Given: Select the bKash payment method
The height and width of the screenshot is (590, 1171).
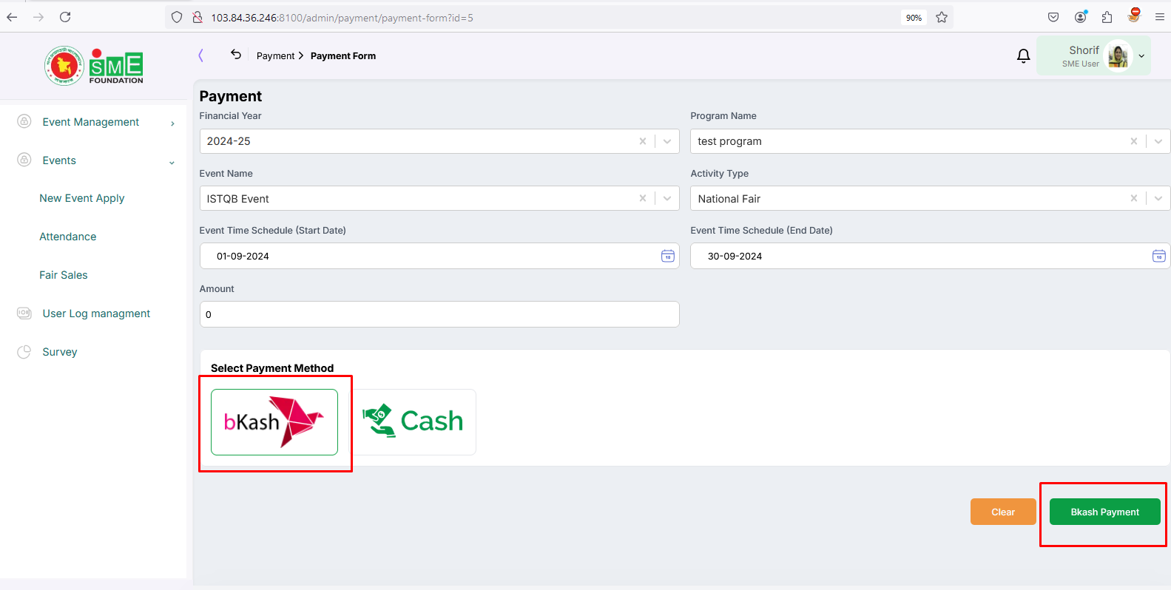Looking at the screenshot, I should [274, 422].
